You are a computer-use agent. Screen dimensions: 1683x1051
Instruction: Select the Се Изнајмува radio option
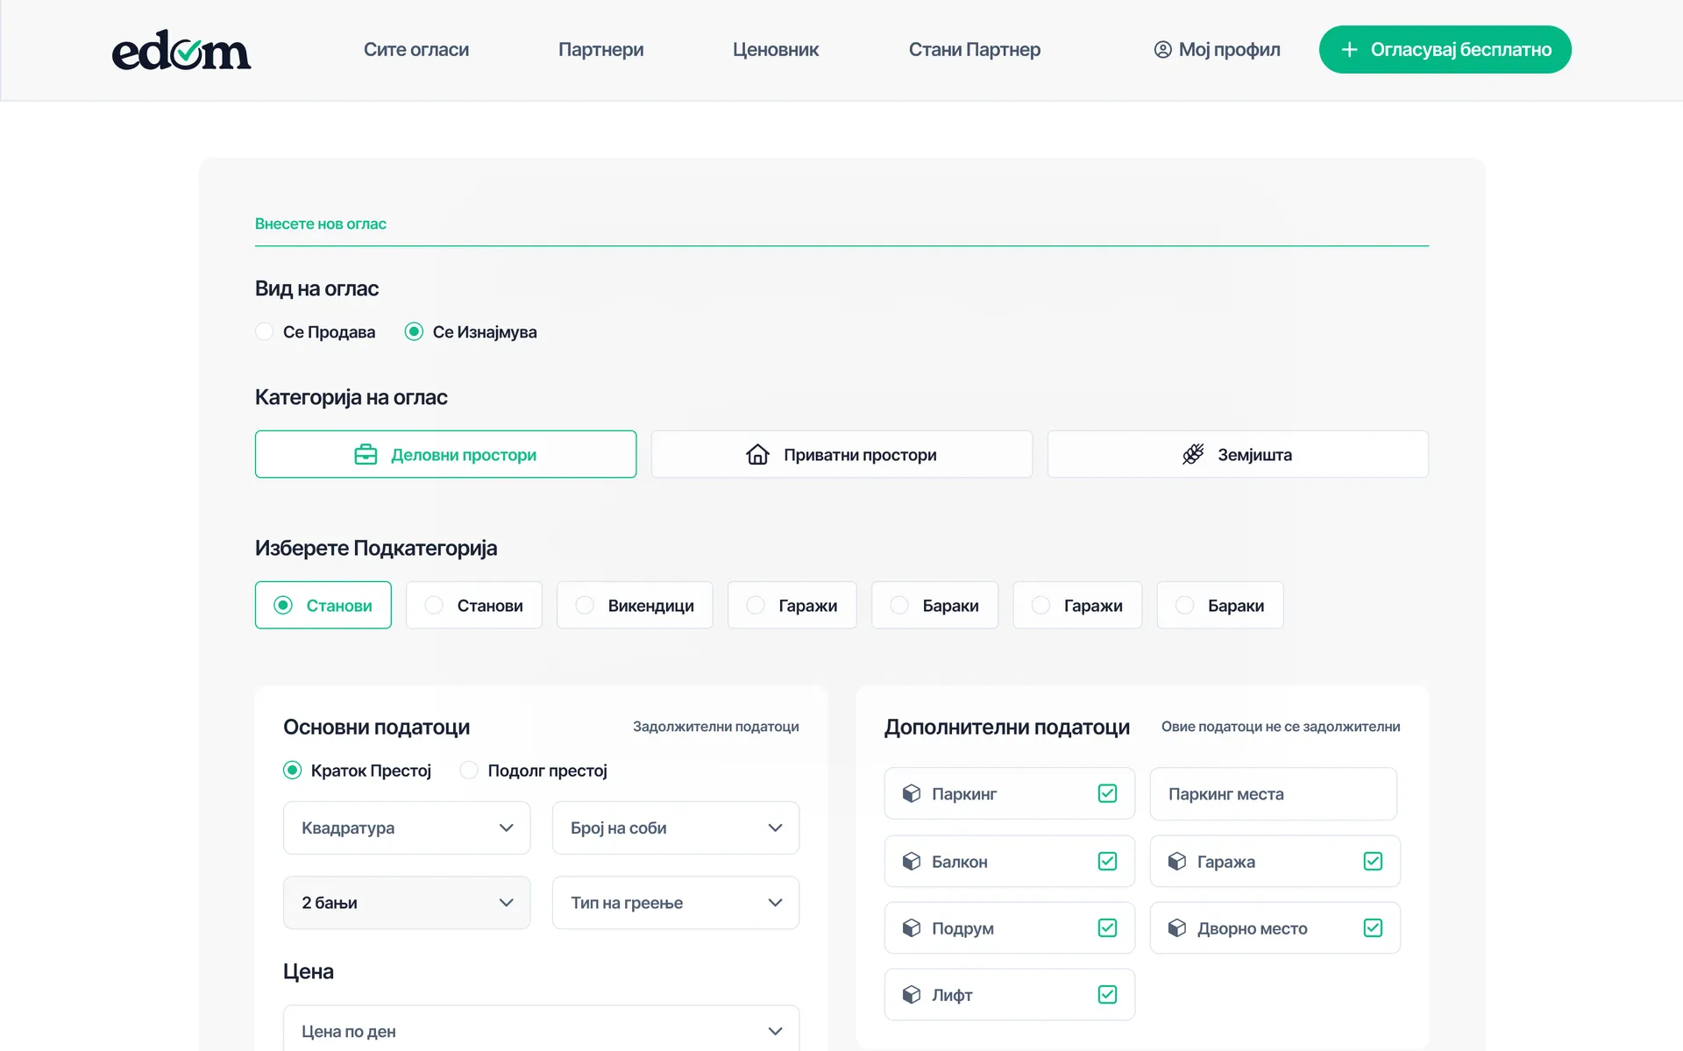(x=414, y=331)
